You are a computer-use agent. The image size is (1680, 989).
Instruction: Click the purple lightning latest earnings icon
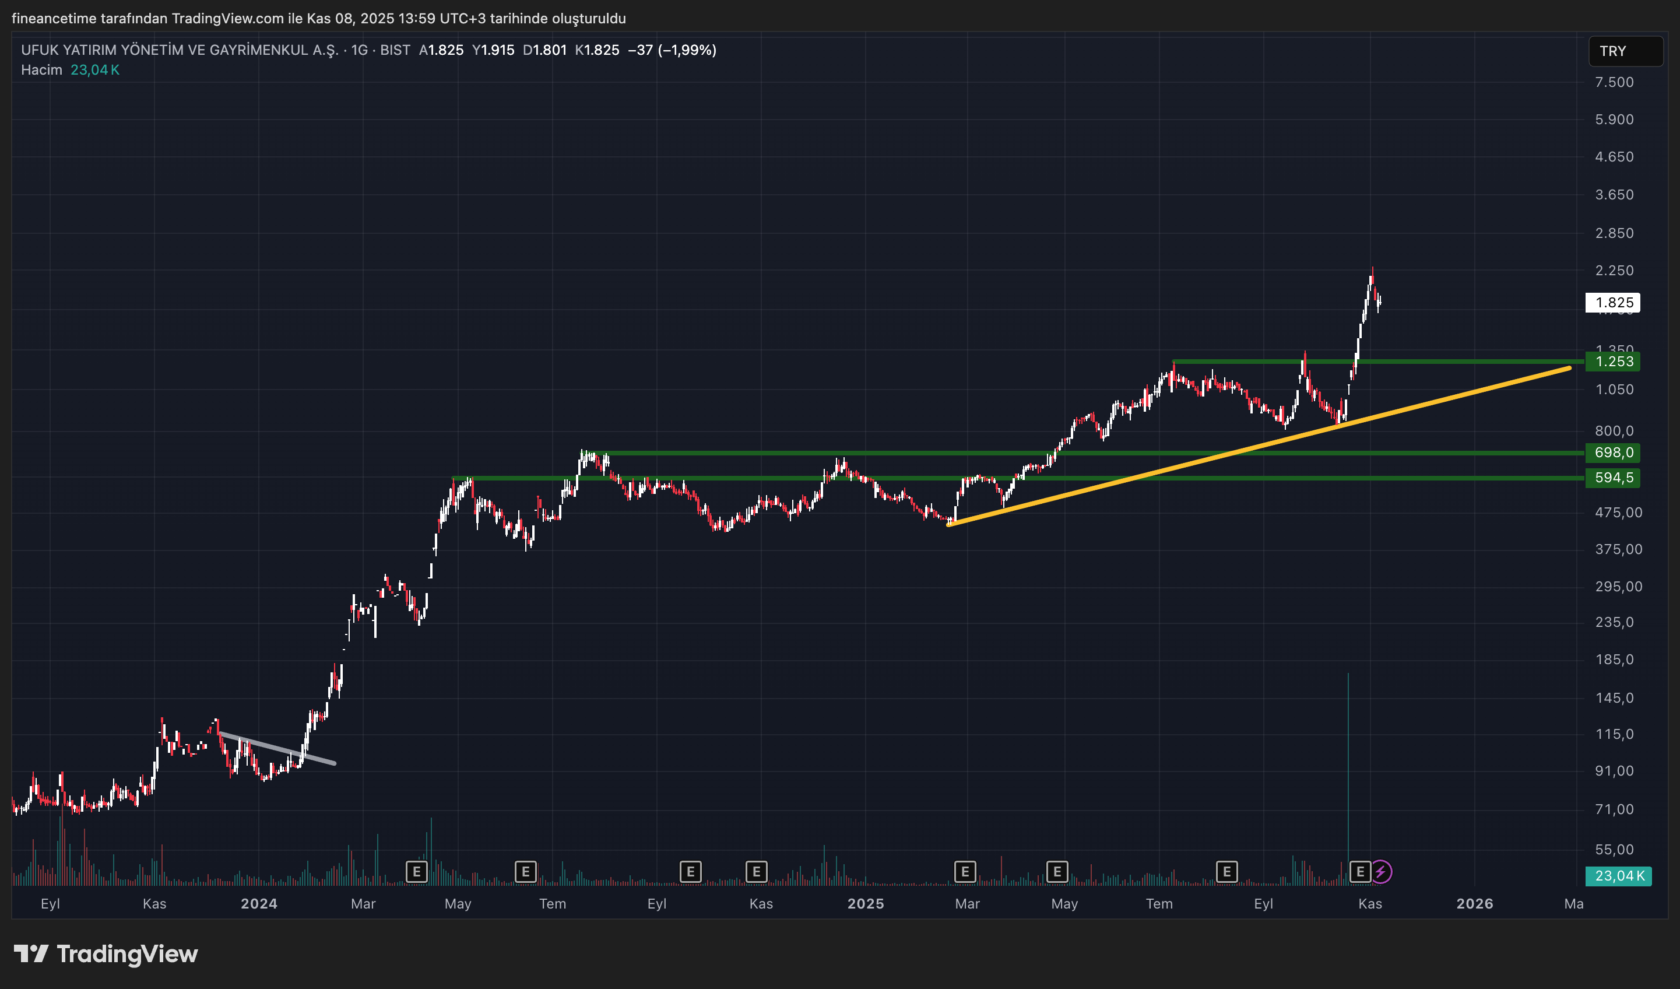pyautogui.click(x=1382, y=872)
